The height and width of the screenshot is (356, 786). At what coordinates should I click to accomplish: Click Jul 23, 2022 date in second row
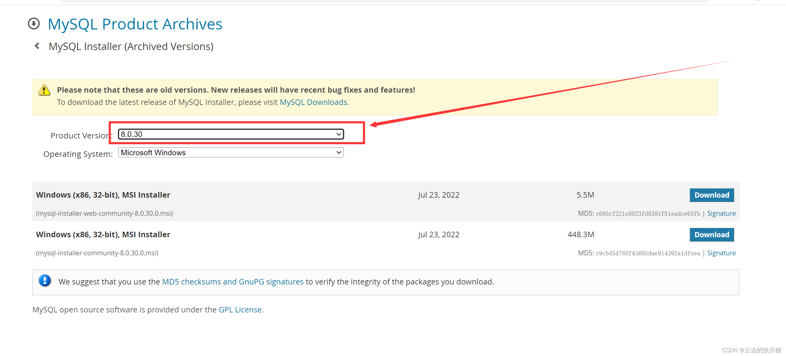click(x=439, y=234)
